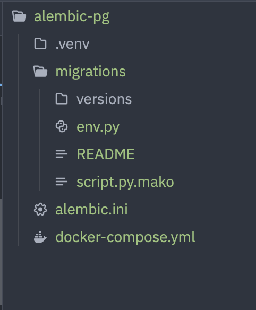Image resolution: width=256 pixels, height=310 pixels.
Task: Open script.py.mako in the editor
Action: tap(125, 182)
